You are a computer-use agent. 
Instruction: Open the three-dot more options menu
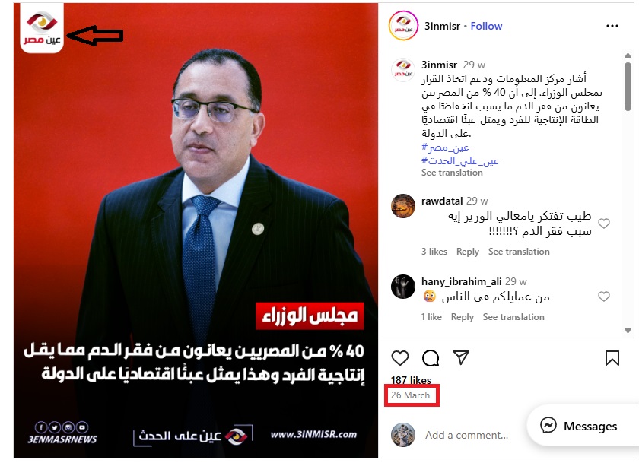612,26
